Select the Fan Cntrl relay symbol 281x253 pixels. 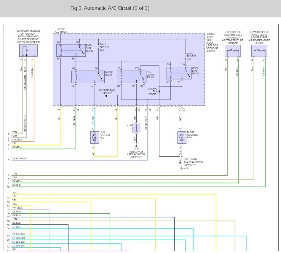coord(132,77)
